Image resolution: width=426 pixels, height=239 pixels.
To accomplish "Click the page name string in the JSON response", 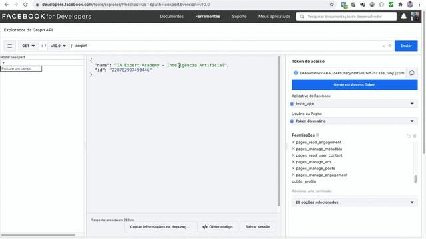I will click(170, 65).
